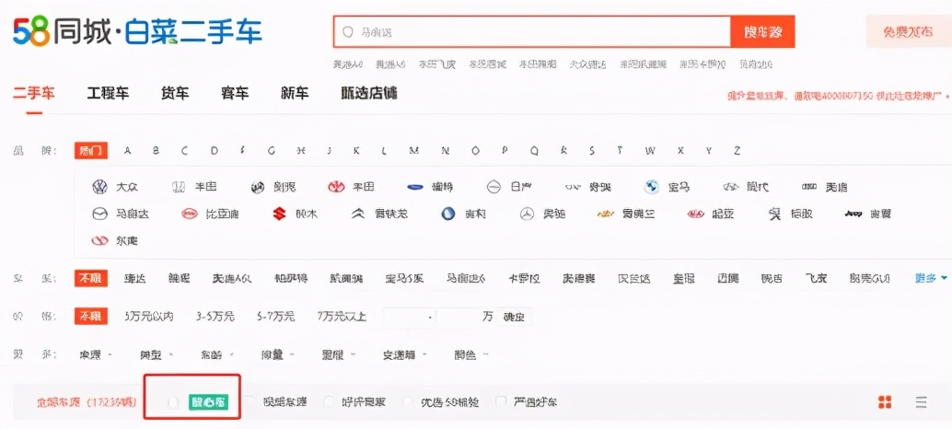Click the Mercedes-Benz star logo
The width and height of the screenshot is (952, 429).
[527, 214]
